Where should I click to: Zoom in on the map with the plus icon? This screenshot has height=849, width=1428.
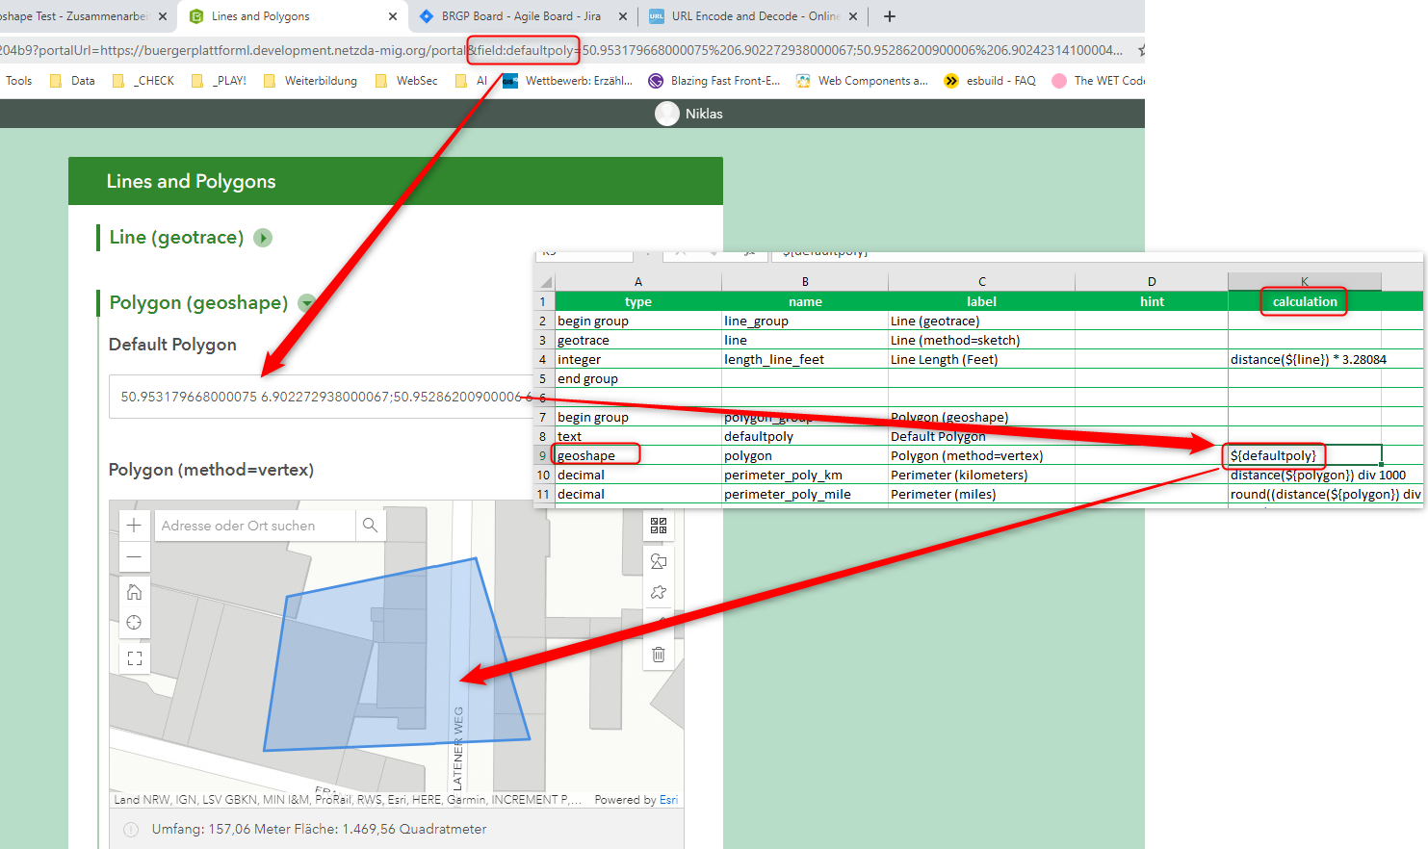tap(134, 526)
